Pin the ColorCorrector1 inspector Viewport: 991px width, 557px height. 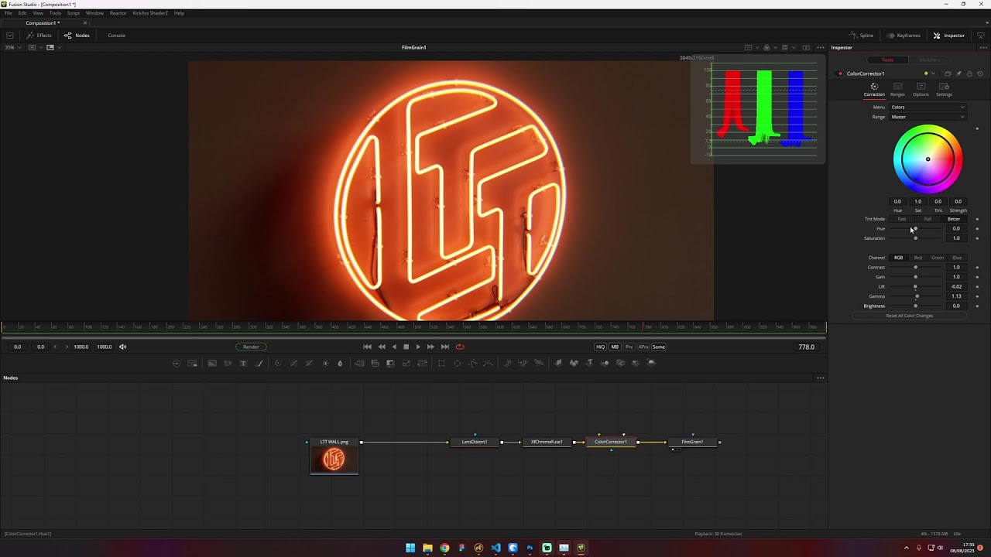958,73
